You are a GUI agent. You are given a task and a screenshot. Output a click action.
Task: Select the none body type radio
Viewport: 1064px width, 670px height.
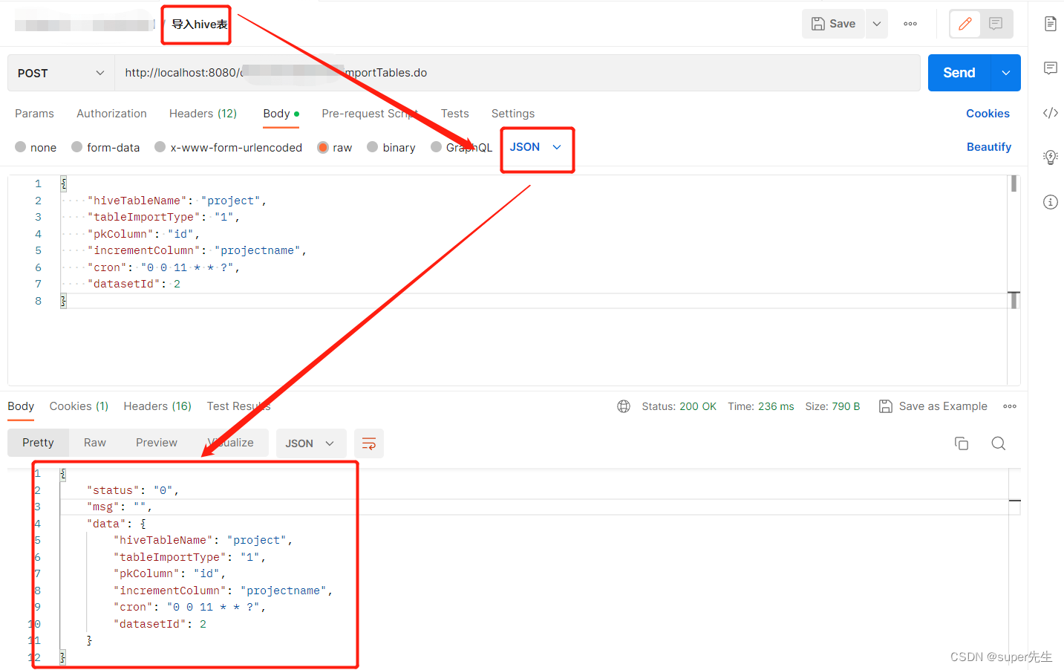21,147
